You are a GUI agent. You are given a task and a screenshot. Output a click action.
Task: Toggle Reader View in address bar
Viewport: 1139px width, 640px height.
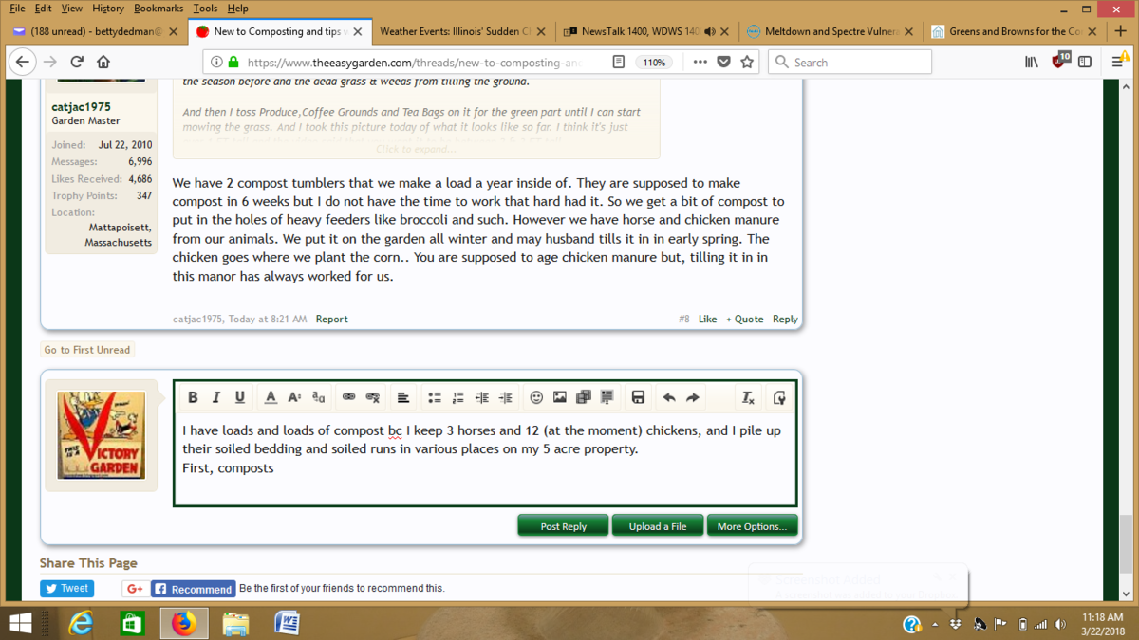point(618,63)
